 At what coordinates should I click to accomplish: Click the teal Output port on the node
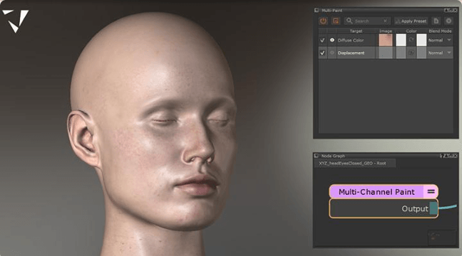tap(433, 208)
